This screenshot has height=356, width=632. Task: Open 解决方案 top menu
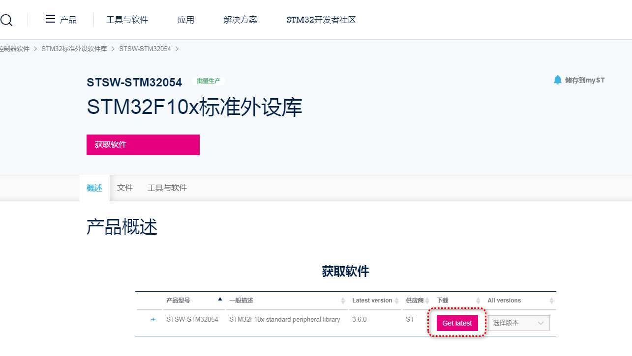coord(241,20)
